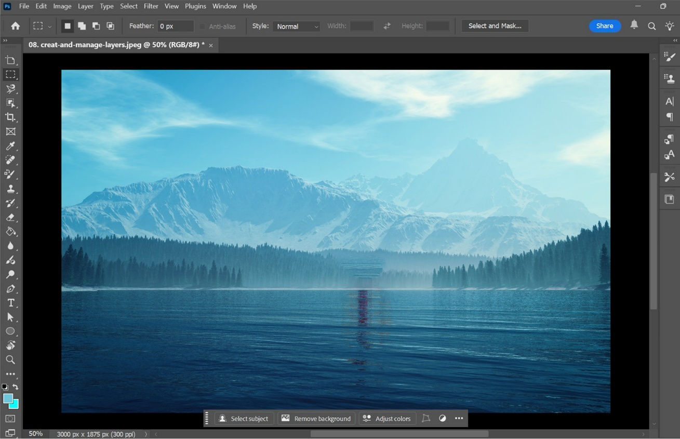
Task: Collapse the right panel dock
Action: (675, 40)
